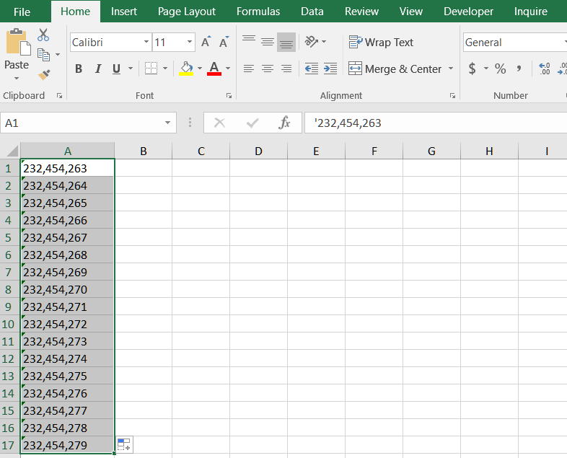Click the Merge & Center button
Screen dimensions: 567x458
[395, 69]
